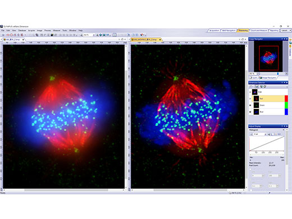This screenshot has width=292, height=219.
Task: Select the circle ROI tool in toolbar
Action: [11, 35]
